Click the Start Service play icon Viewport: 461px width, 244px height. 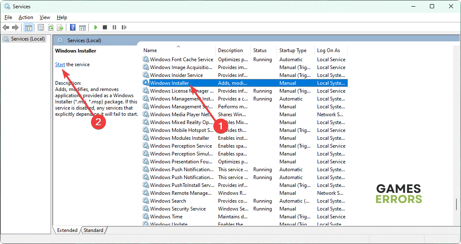95,27
